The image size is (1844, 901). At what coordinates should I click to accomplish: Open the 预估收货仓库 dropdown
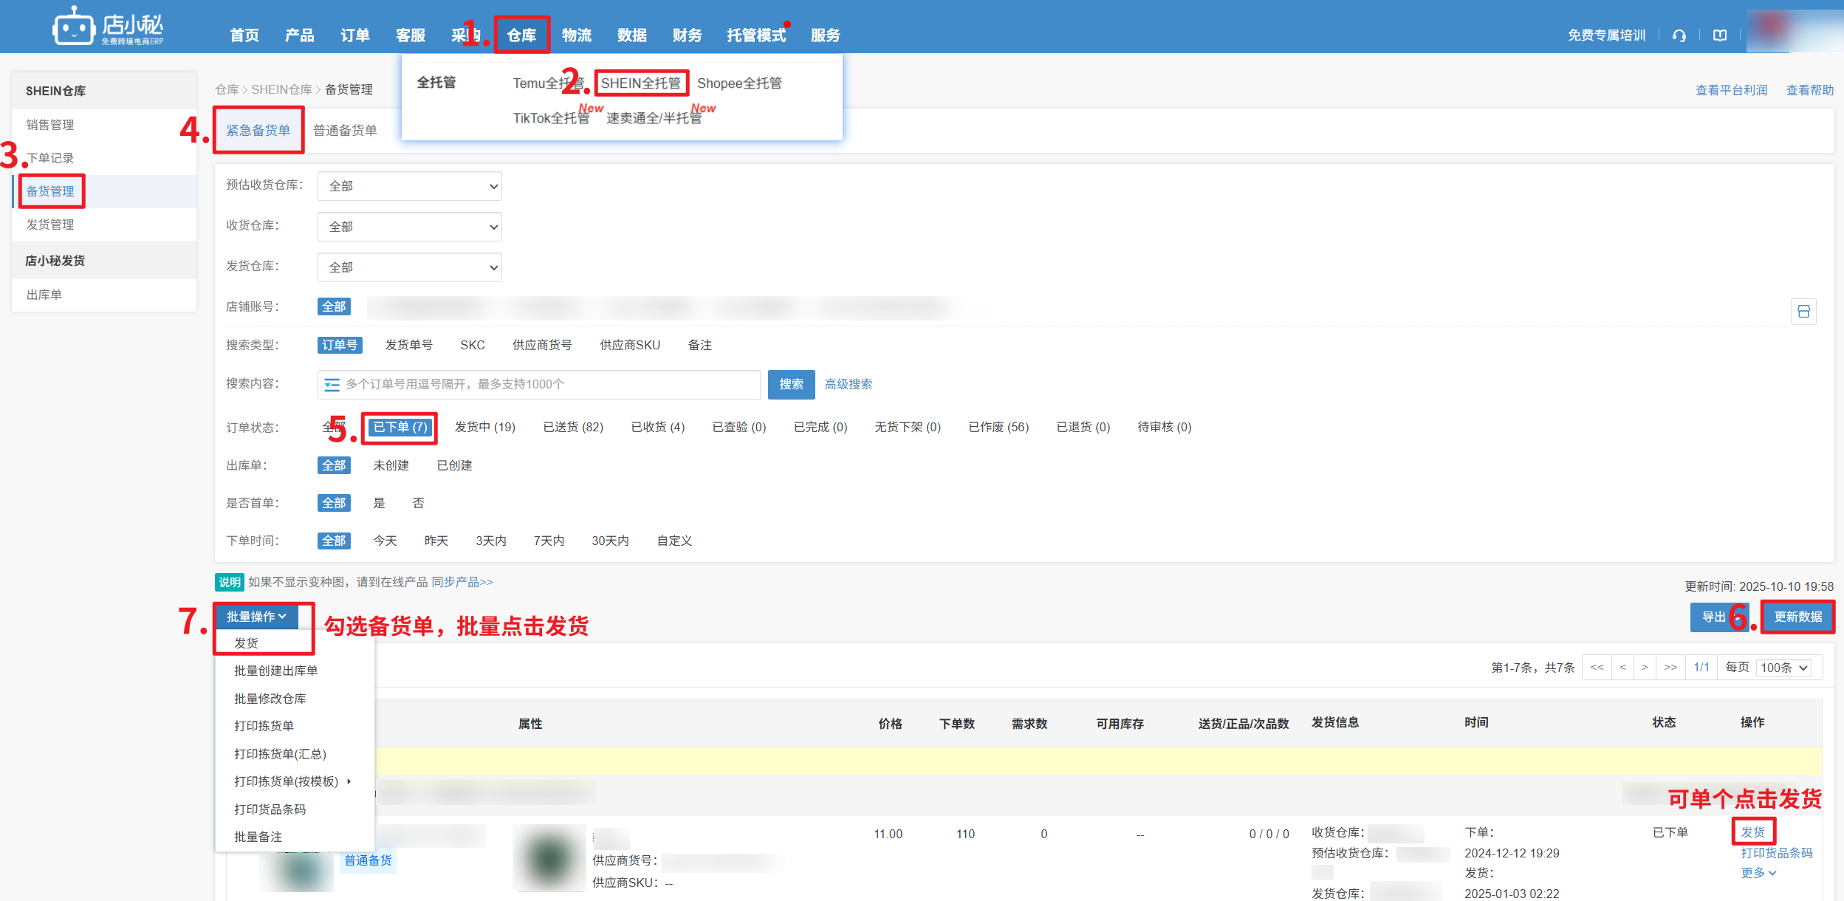point(409,186)
